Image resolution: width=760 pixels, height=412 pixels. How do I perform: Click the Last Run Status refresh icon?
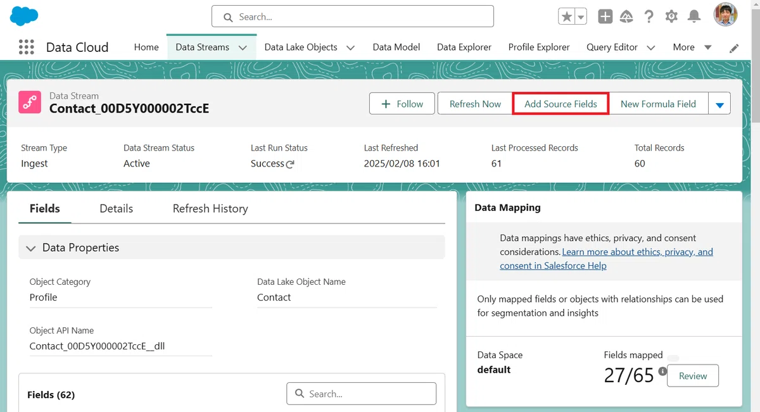click(290, 165)
